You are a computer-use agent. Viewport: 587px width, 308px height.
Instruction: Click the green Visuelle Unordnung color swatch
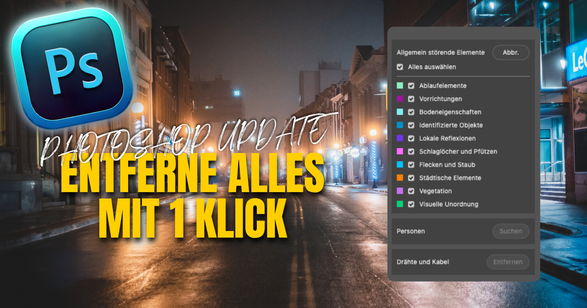pos(400,204)
